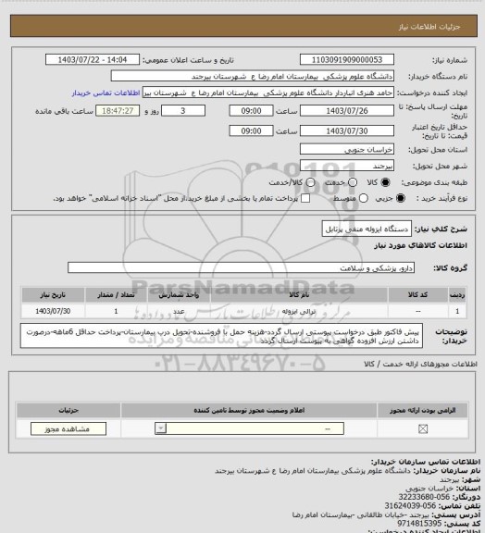Click the requester field حامد هنری انباردار
This screenshot has width=485, height=533.
(268, 93)
